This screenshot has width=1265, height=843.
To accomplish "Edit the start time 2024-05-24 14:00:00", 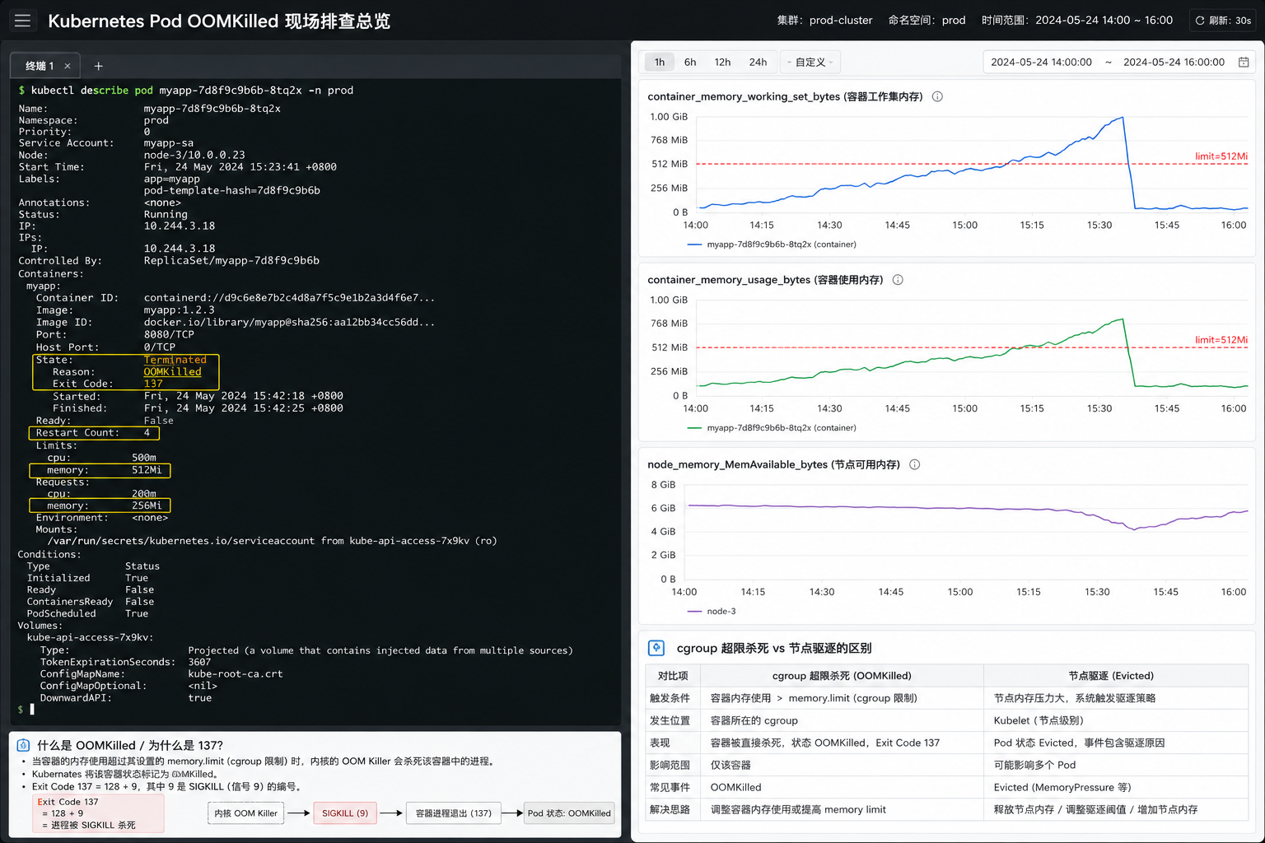I will [x=1041, y=62].
